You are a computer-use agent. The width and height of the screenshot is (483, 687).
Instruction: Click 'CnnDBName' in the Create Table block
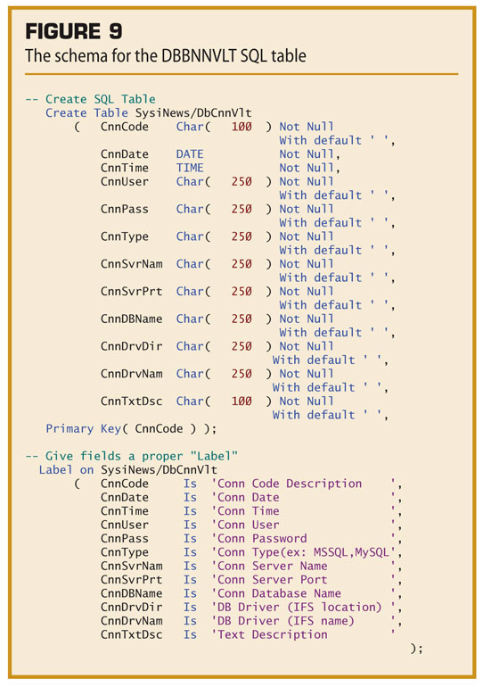click(131, 319)
